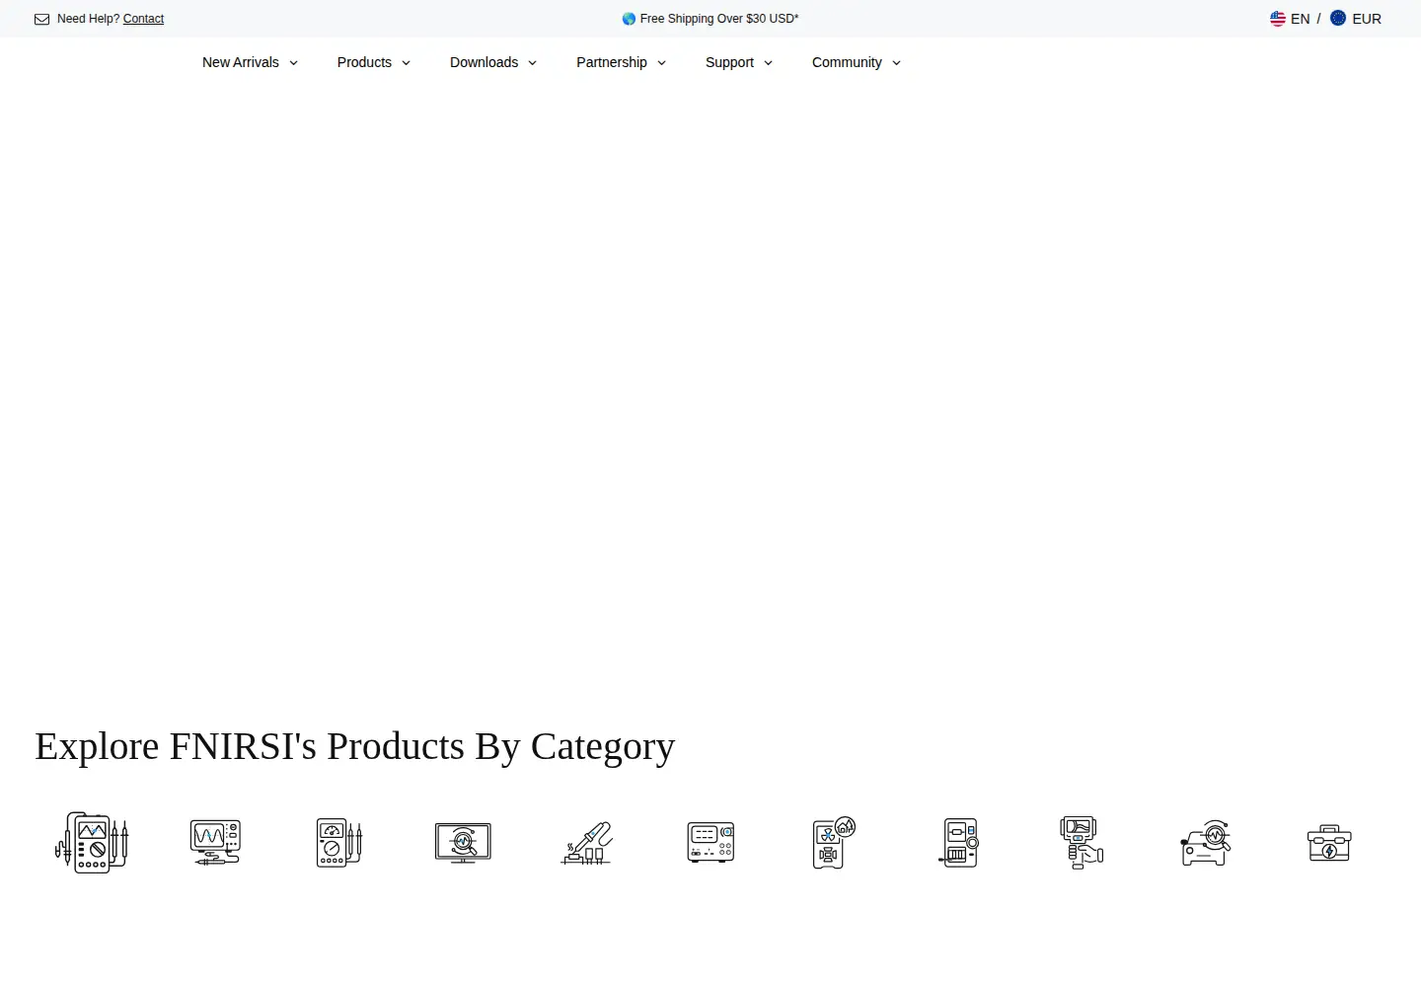
Task: Expand chevron next to New Arrivals
Action: coord(293,63)
